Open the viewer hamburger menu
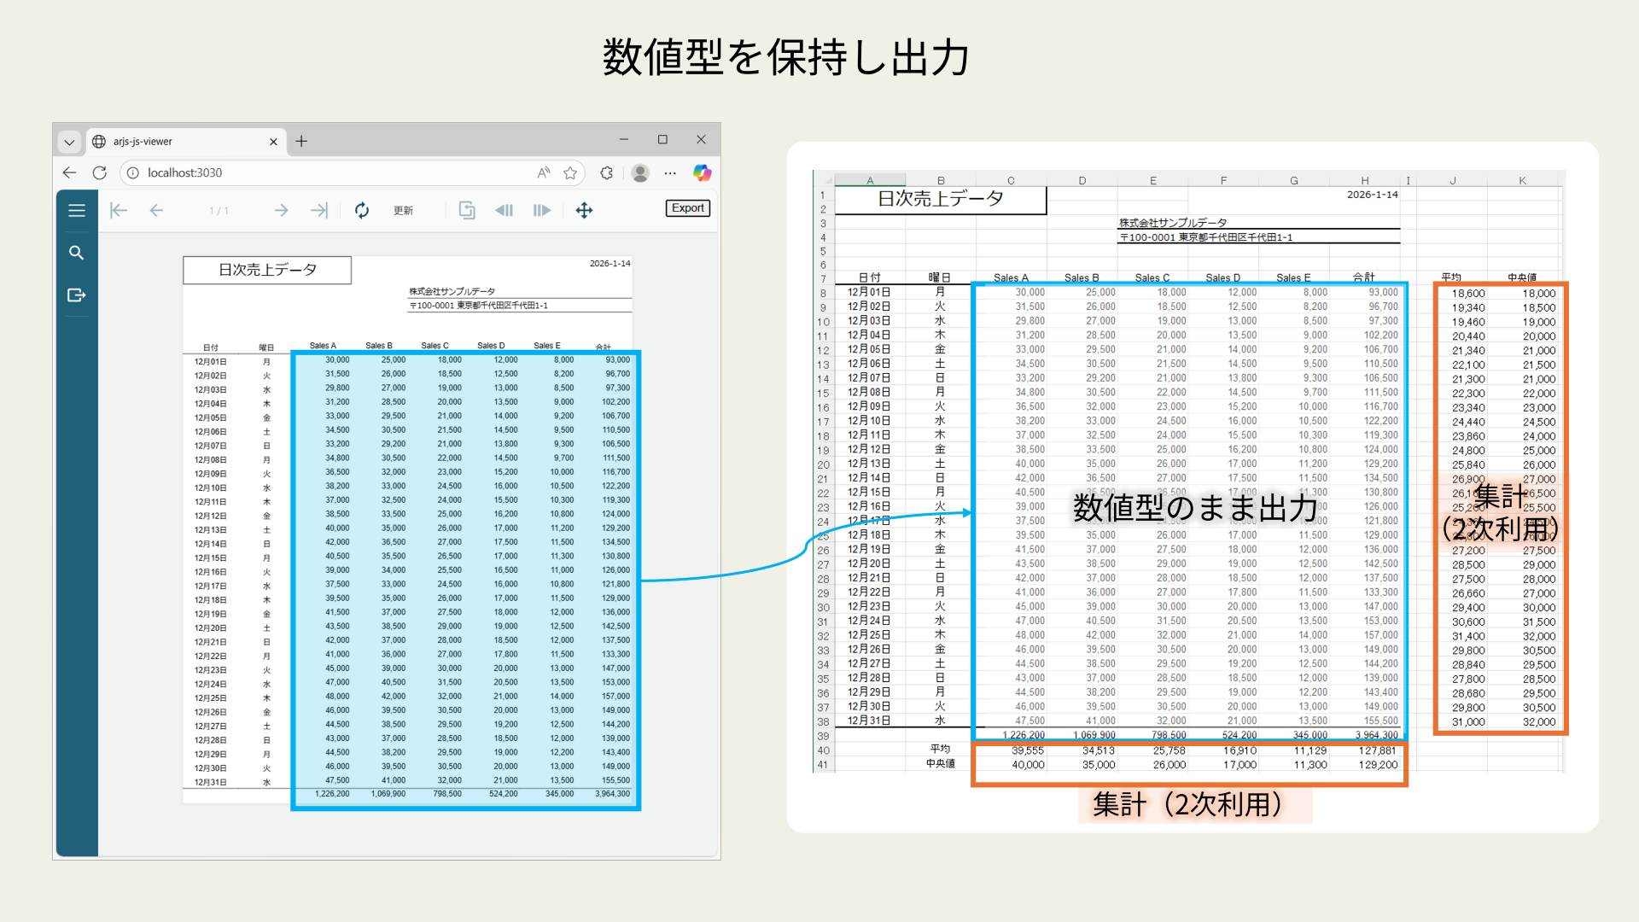Image resolution: width=1639 pixels, height=922 pixels. (x=77, y=210)
